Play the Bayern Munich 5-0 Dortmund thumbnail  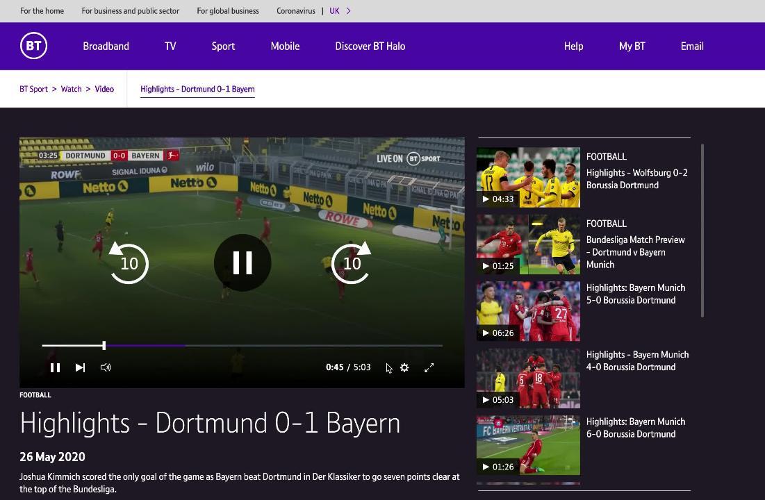528,311
